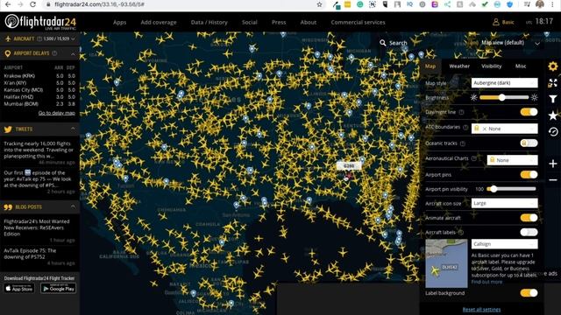Enable the Aircraft labels switch
Viewport: 561px width, 315px height.
tap(529, 233)
